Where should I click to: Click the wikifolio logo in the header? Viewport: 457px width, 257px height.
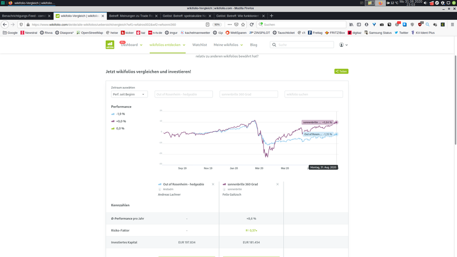(110, 45)
